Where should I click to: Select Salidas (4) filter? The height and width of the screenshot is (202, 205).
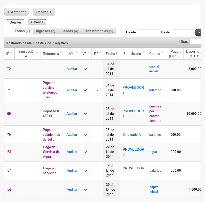click(70, 31)
